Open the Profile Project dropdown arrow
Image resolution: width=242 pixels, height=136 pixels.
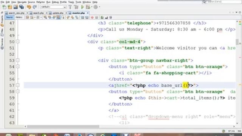click(99, 7)
